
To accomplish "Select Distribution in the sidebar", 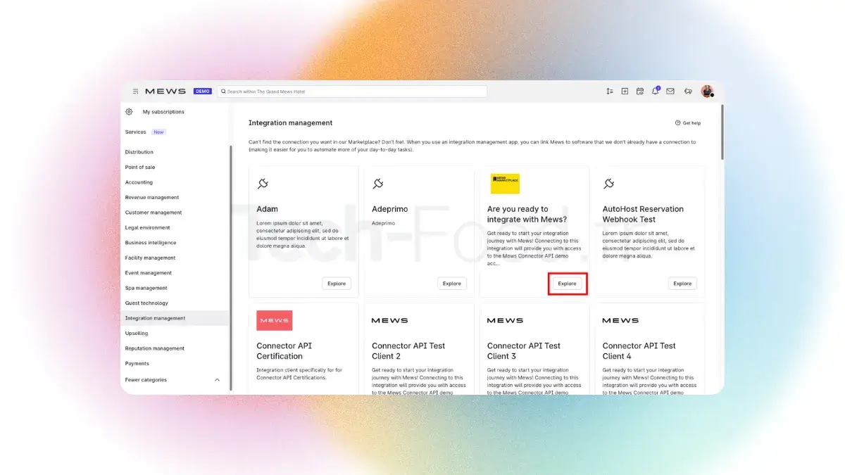I will click(139, 152).
